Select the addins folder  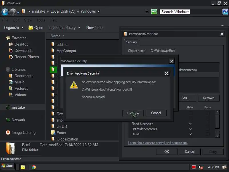[x=62, y=44]
